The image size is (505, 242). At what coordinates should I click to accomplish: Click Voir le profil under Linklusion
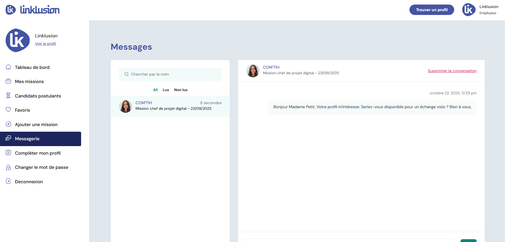point(45,44)
